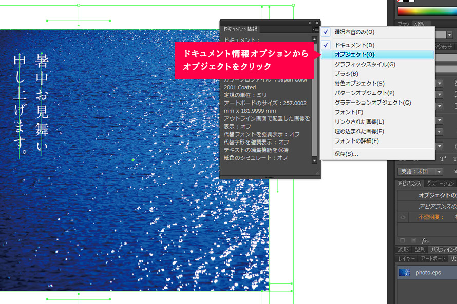Click the superscript T icon in Character panel
Image resolution: width=457 pixels, height=304 pixels.
coord(443,159)
